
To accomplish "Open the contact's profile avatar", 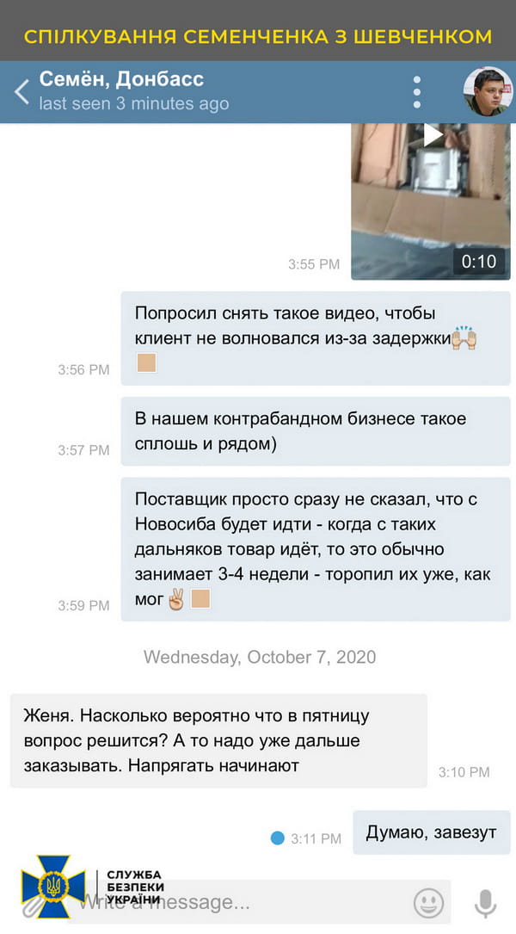I will pos(488,90).
